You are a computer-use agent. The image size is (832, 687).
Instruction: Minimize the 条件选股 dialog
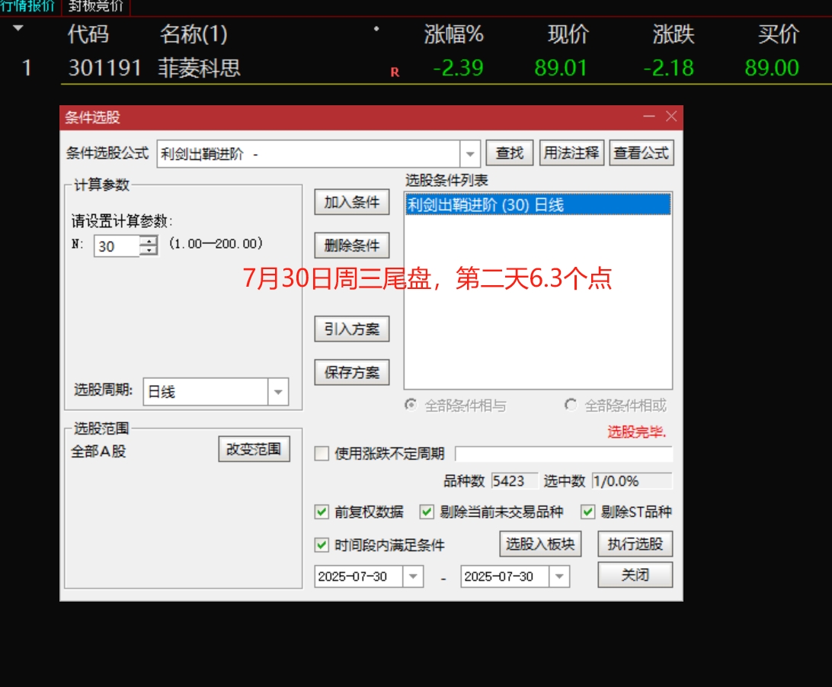[649, 116]
